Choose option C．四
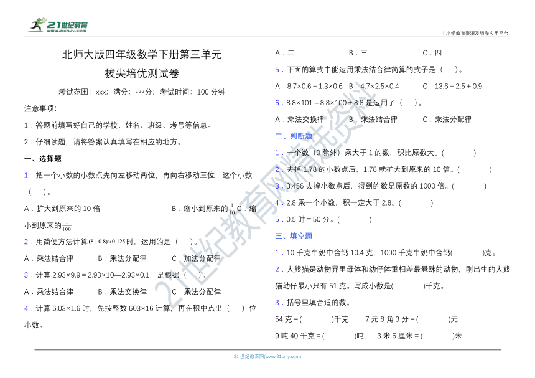This screenshot has height=378, width=535. (x=432, y=53)
